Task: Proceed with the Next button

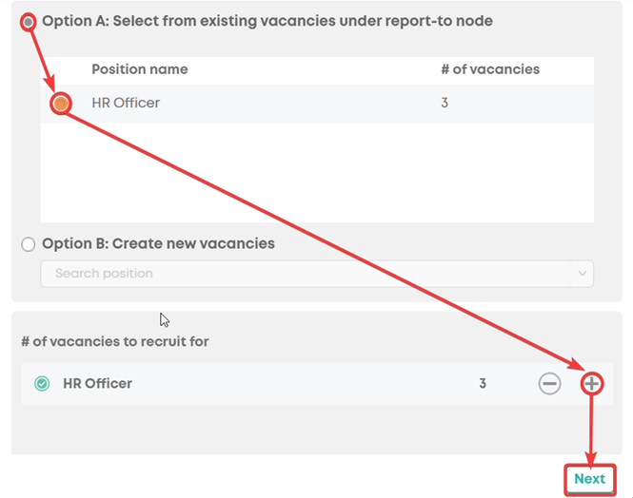Action: coord(590,479)
